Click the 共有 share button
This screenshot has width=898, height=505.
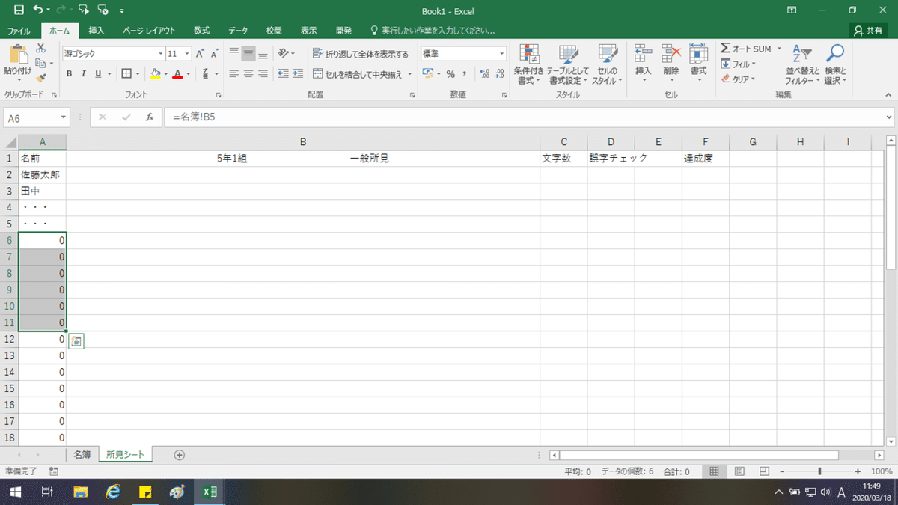click(868, 31)
